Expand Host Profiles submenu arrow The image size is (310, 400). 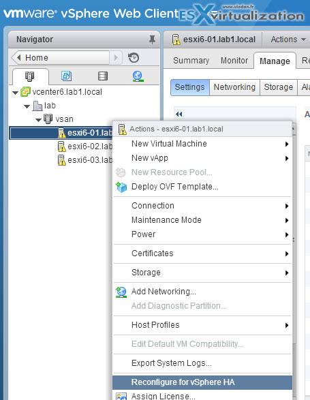click(287, 325)
